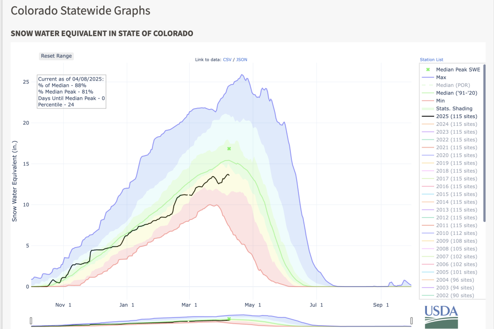Toggle the Max trace in legend

coord(451,78)
